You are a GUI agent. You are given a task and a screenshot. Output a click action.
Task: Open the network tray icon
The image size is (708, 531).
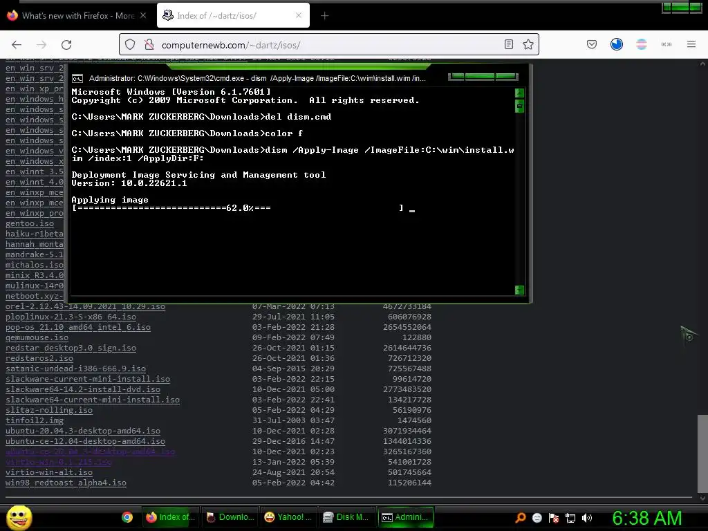pyautogui.click(x=570, y=518)
